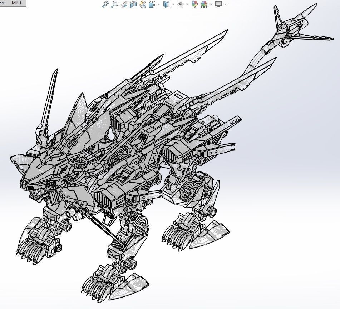Click the Edit Appearance icon

(195, 4)
